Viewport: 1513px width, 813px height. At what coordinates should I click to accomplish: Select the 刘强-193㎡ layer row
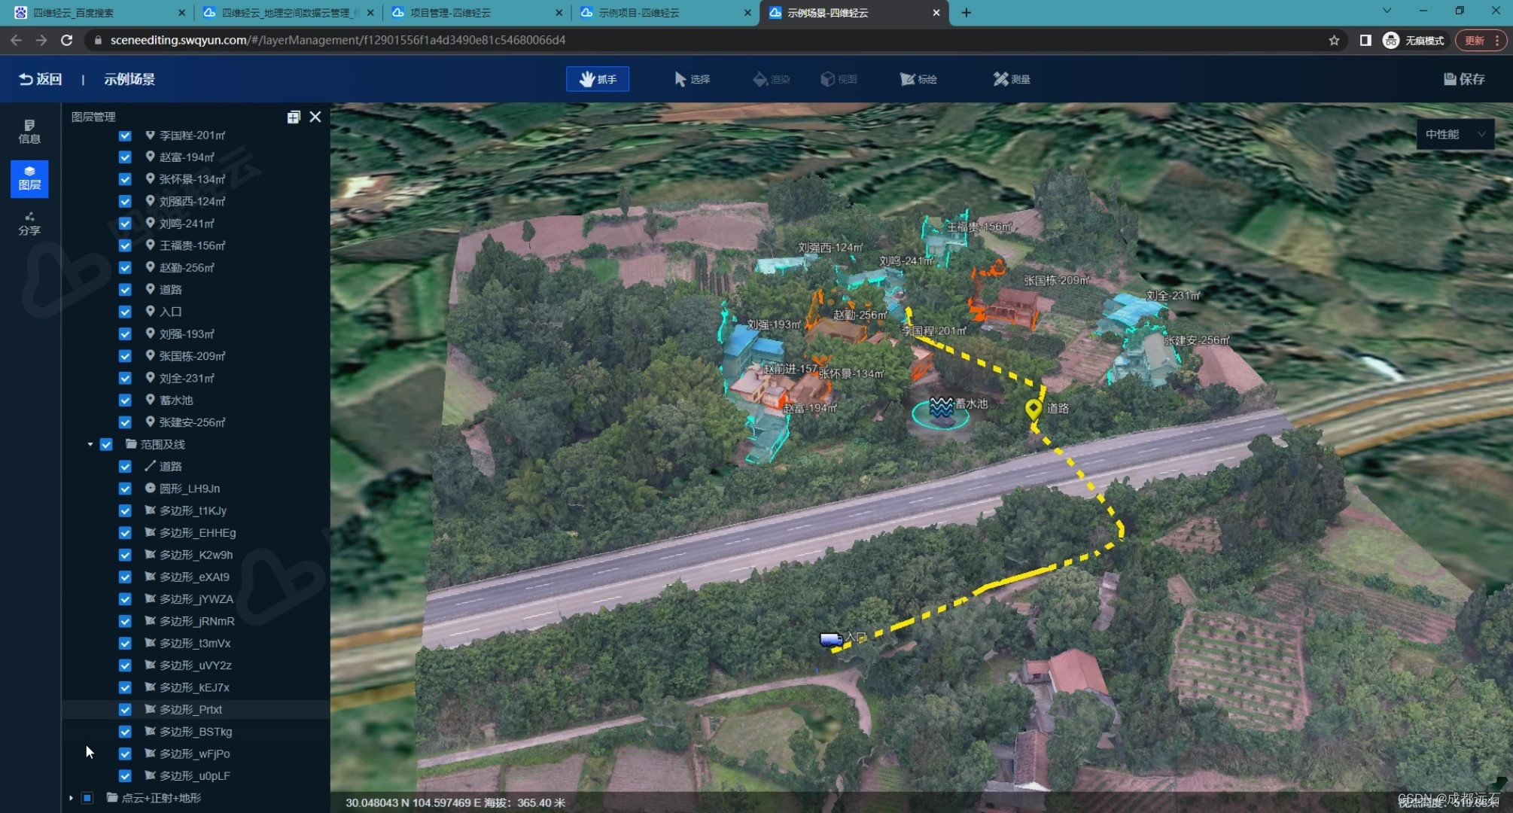pos(196,333)
